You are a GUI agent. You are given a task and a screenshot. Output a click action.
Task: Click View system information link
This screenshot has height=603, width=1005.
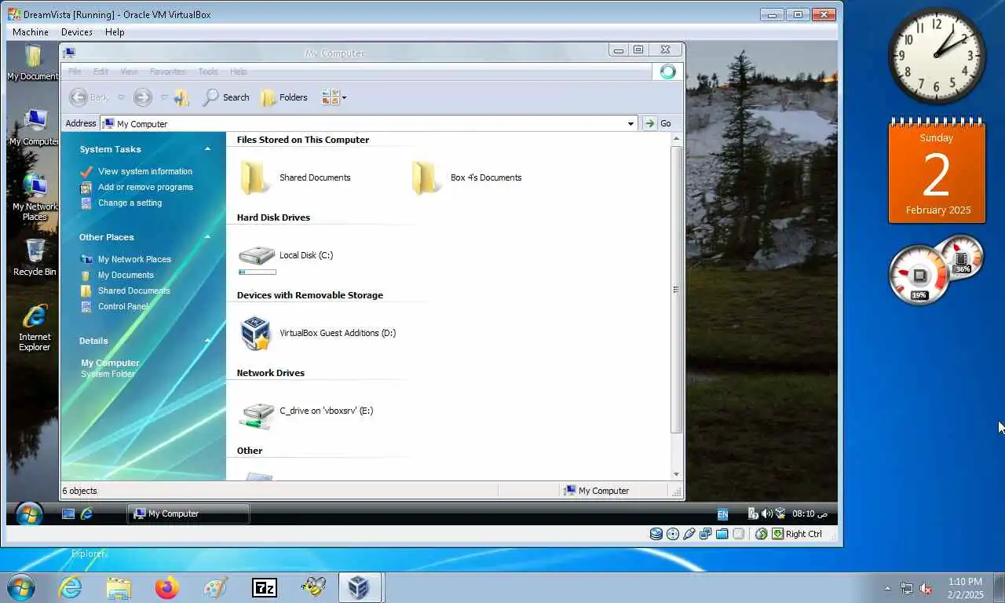pos(145,171)
